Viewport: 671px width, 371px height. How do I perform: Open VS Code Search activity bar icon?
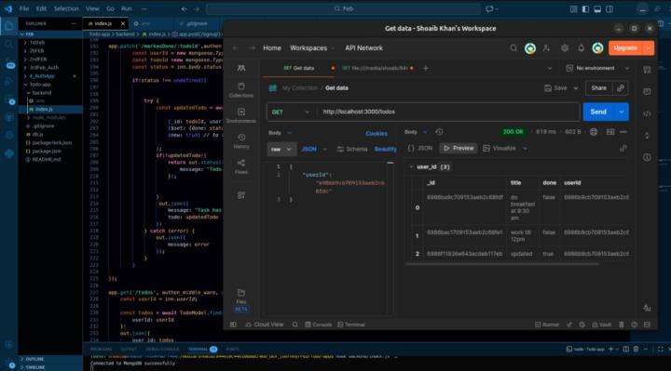click(8, 45)
